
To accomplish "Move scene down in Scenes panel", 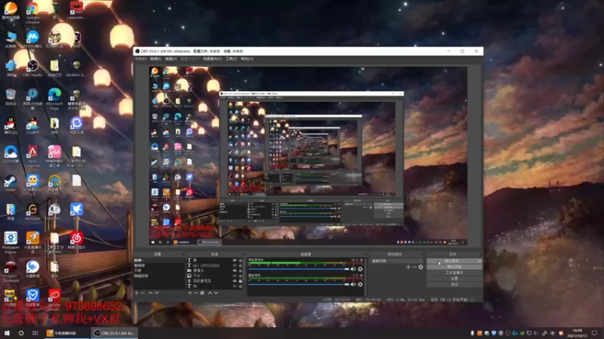I will click(x=156, y=293).
